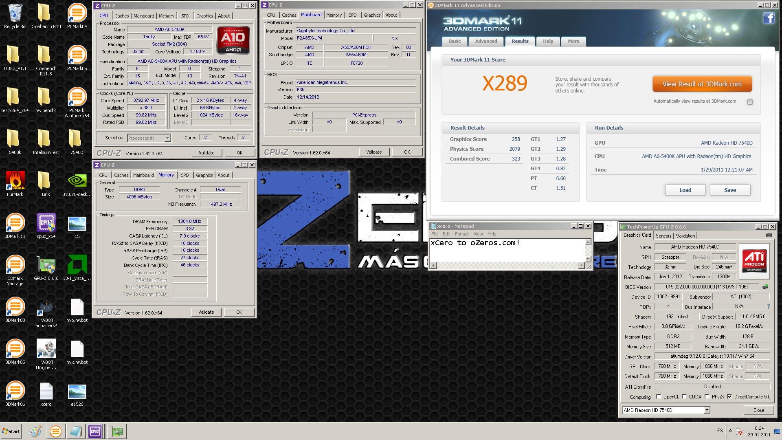Click the GPU-Z BIOS save chip icon
782x440 pixels.
point(765,287)
